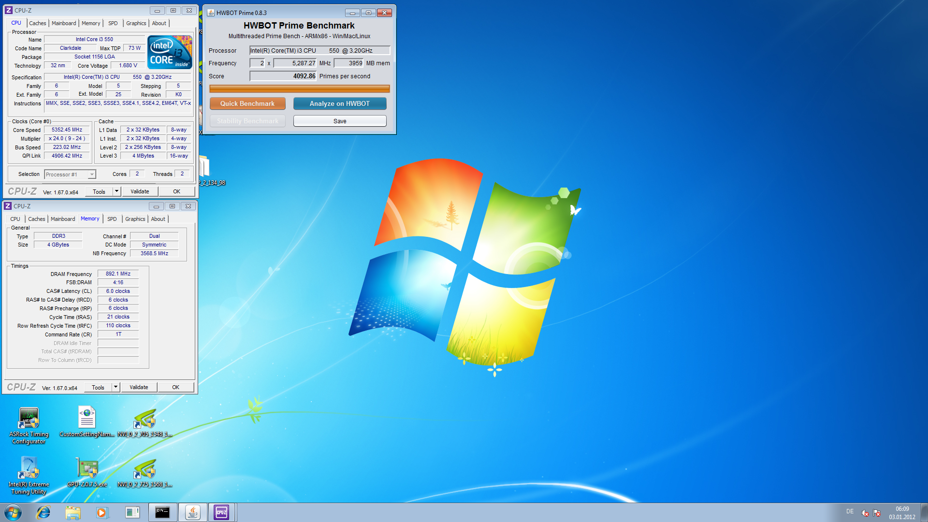Image resolution: width=928 pixels, height=522 pixels.
Task: Click Save button in HWBOT Prime
Action: [x=340, y=121]
